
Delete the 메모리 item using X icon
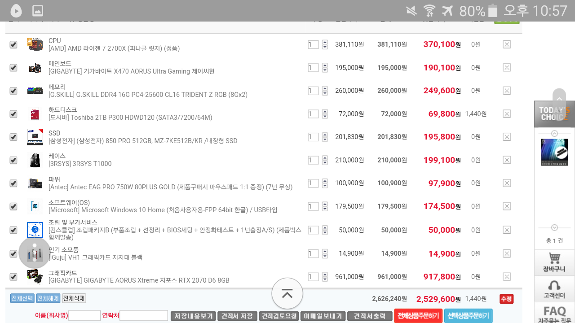point(507,91)
